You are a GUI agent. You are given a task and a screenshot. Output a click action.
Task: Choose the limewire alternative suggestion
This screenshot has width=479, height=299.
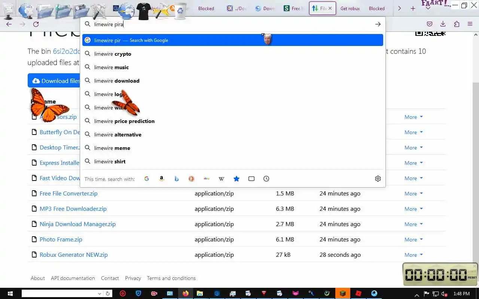[x=233, y=135]
